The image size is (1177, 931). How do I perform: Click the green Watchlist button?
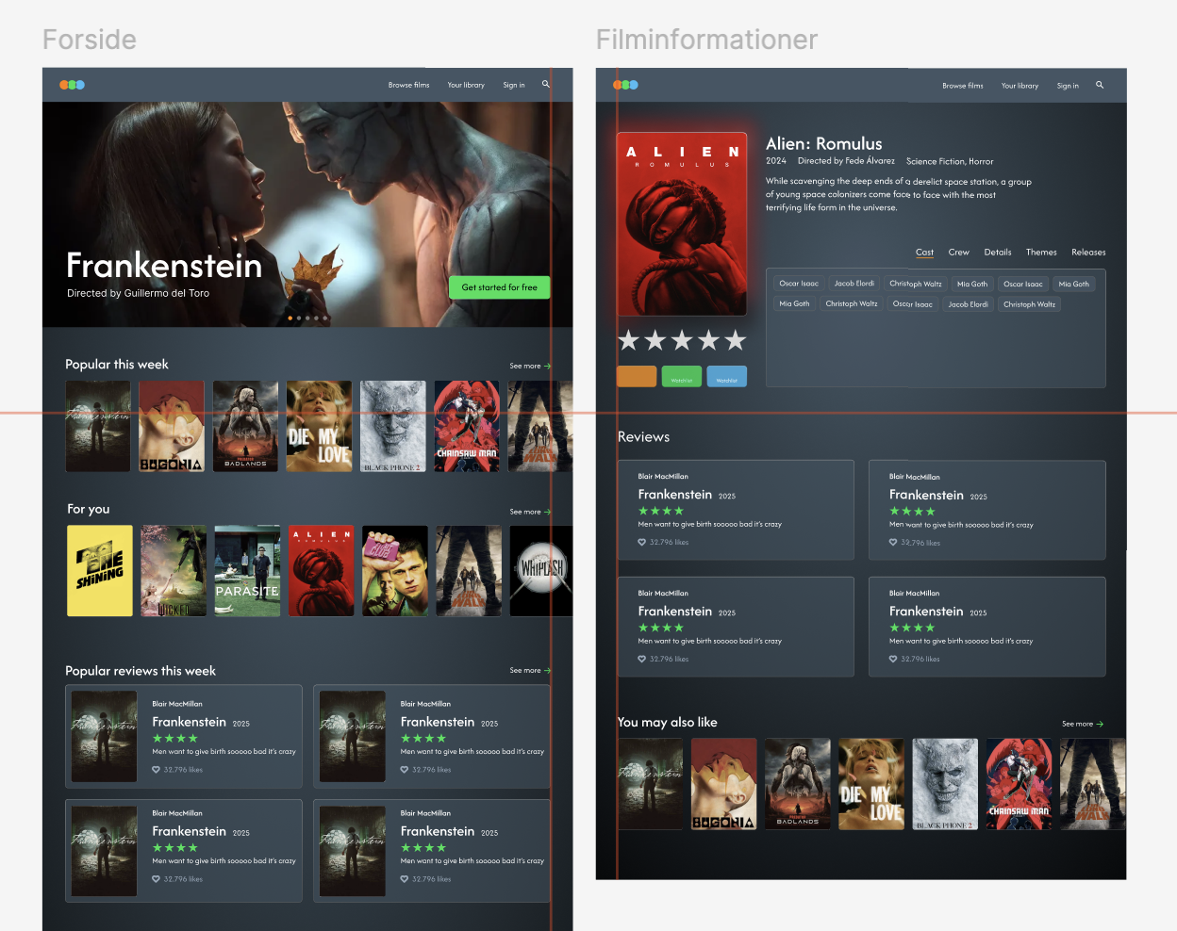(682, 377)
